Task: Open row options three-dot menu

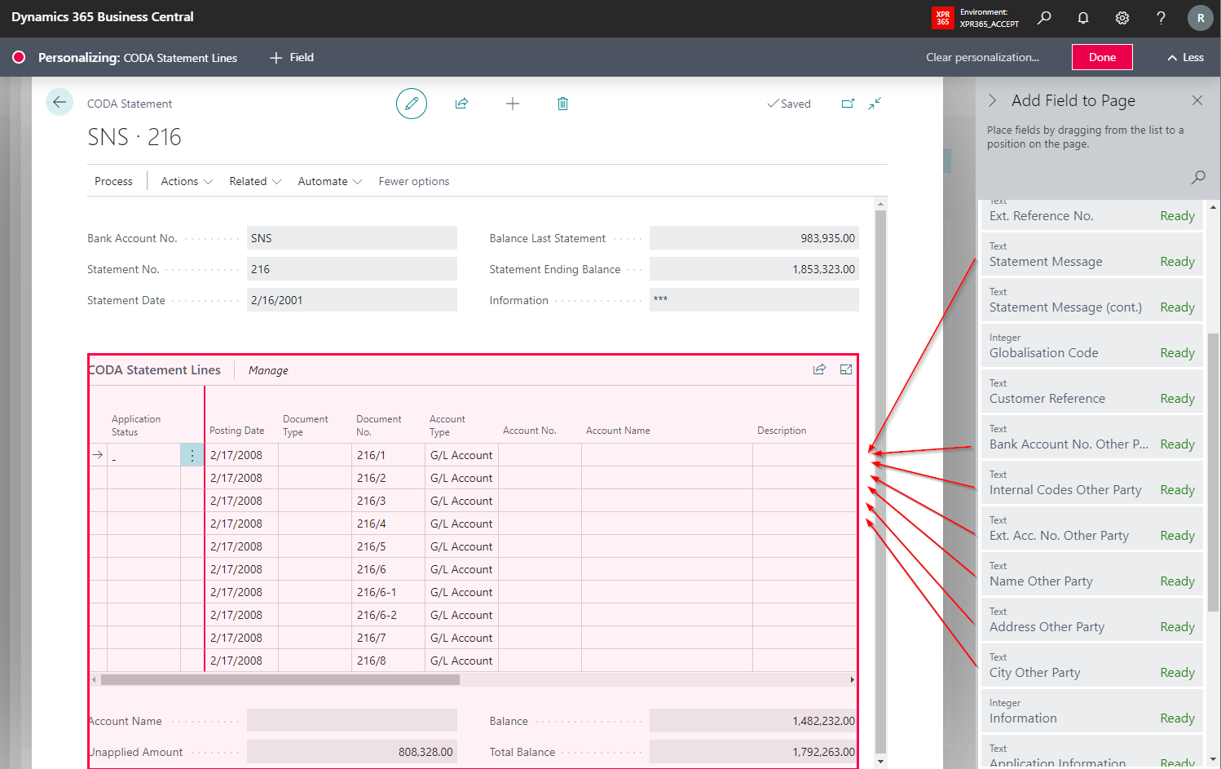Action: coord(192,455)
